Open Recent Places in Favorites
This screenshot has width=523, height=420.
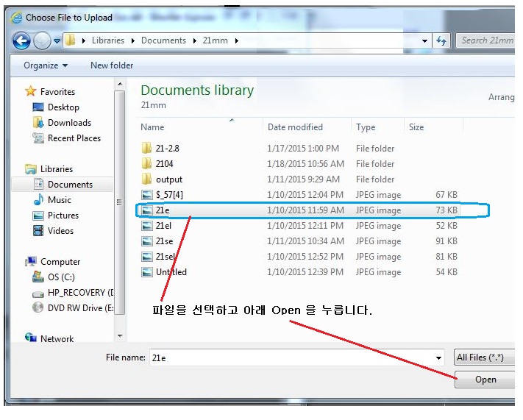74,138
